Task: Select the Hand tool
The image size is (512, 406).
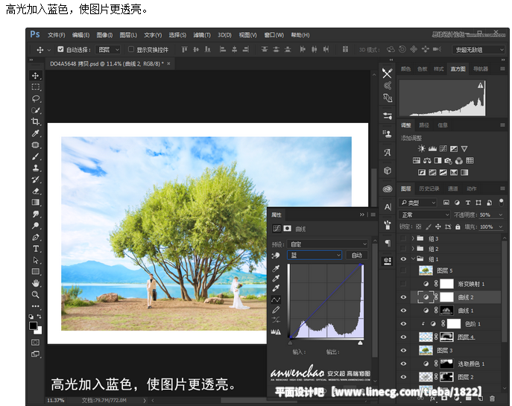Action: click(x=35, y=283)
